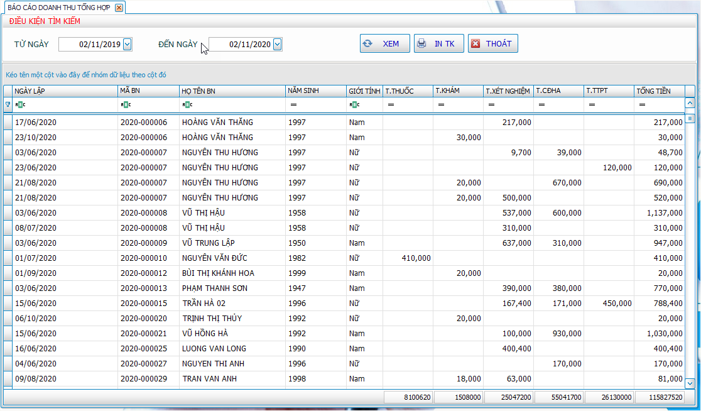Click patient code 2020-000013
The width and height of the screenshot is (701, 411).
148,288
